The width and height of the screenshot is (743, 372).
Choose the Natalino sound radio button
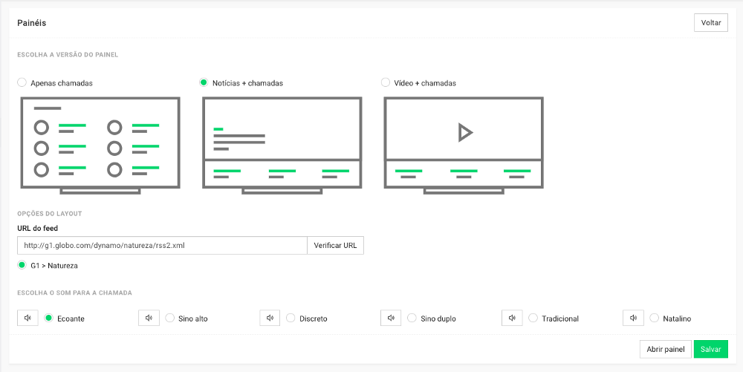coord(655,318)
